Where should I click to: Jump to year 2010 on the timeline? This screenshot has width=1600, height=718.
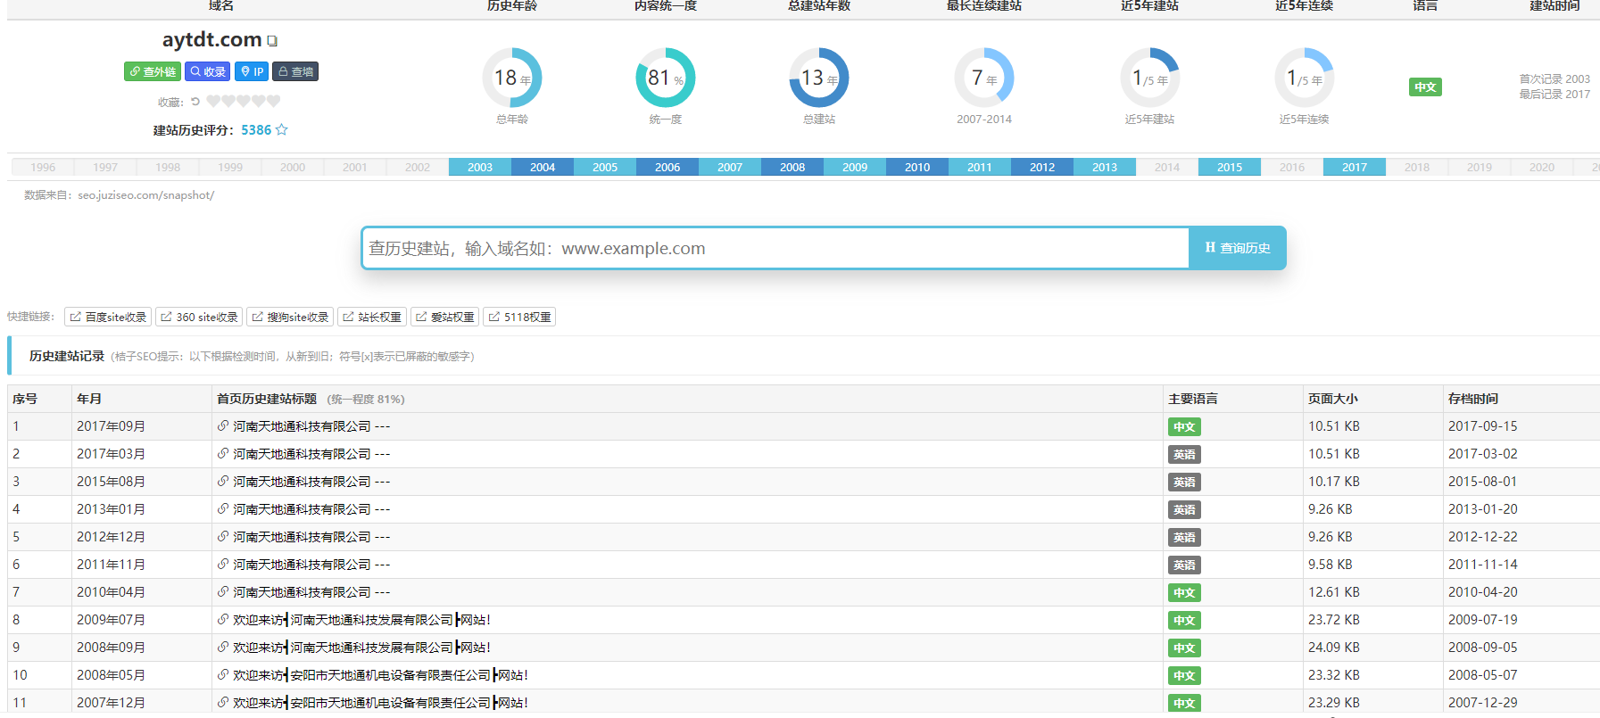click(x=917, y=168)
